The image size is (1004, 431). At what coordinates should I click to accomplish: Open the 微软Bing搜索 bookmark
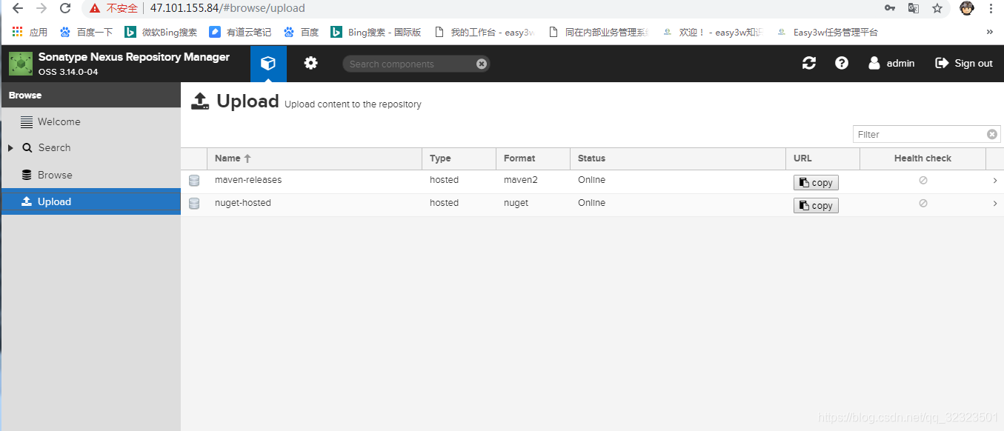tap(161, 32)
